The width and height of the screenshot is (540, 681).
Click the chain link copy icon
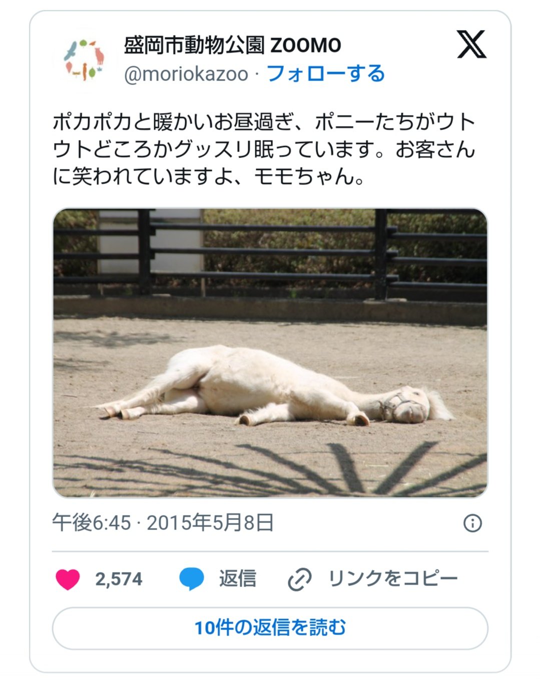tap(300, 579)
